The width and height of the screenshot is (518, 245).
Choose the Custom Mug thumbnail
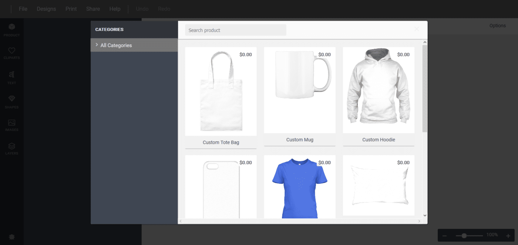click(300, 90)
